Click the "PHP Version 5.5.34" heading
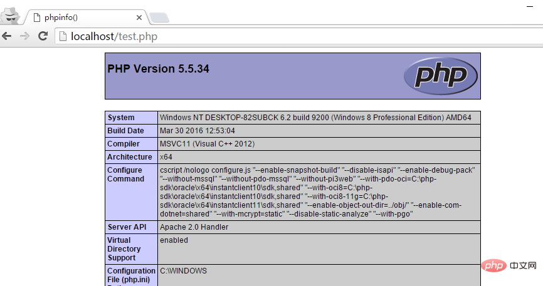This screenshot has height=286, width=543. pos(158,69)
